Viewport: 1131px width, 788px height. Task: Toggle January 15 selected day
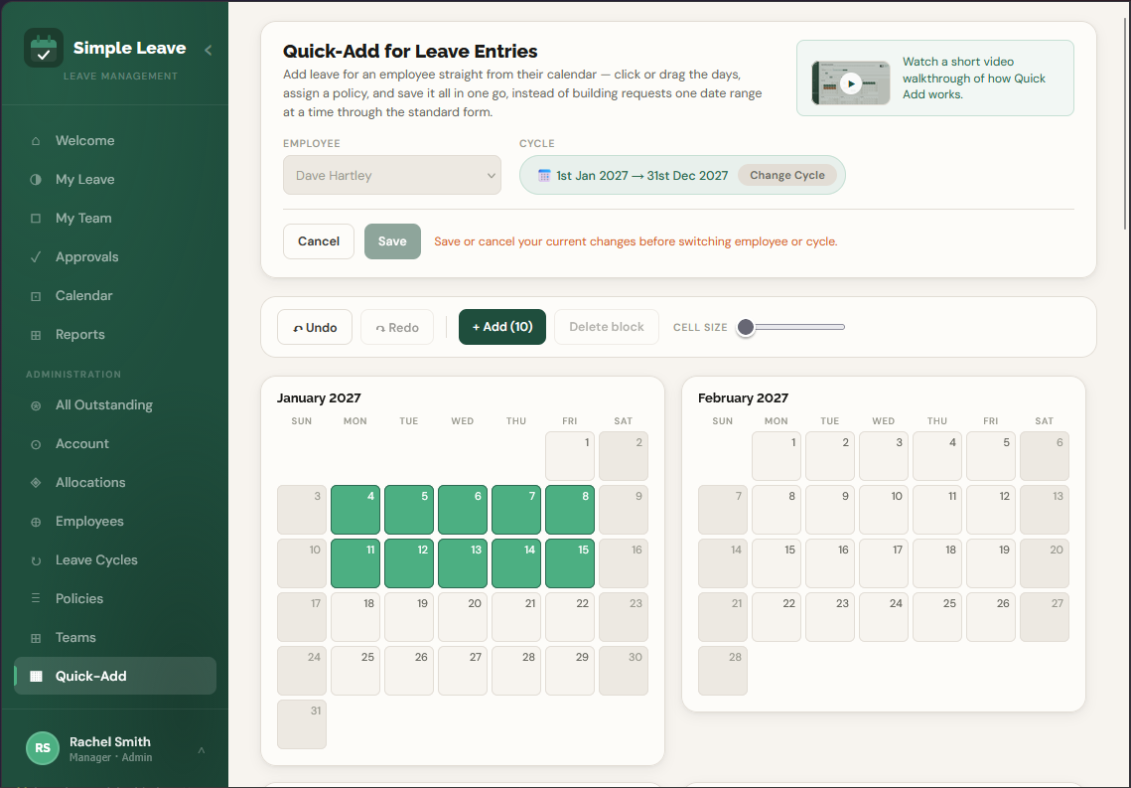click(x=570, y=563)
